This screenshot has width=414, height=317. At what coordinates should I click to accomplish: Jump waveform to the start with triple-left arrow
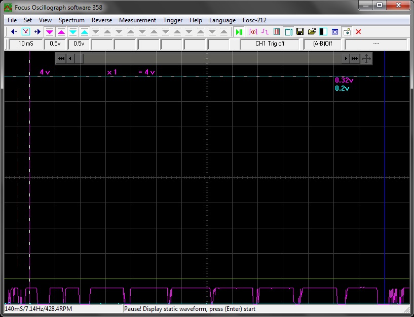pos(61,59)
